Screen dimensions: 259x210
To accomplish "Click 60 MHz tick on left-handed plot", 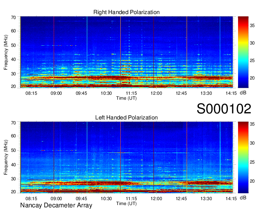I will (x=13, y=136).
